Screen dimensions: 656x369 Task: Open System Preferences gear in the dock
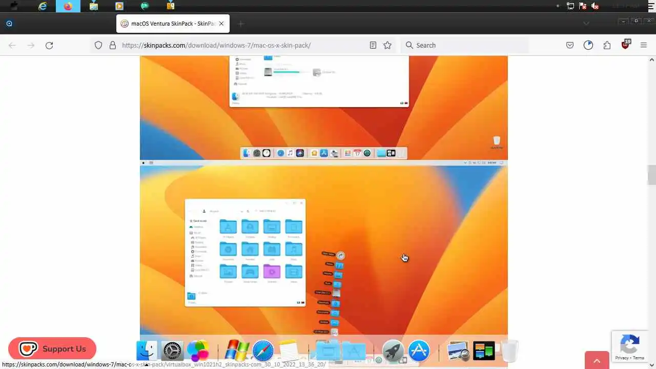pyautogui.click(x=172, y=351)
